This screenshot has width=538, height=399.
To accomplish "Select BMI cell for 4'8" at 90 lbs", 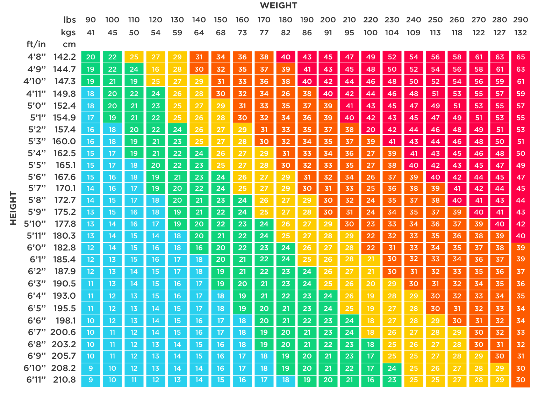I will point(91,57).
